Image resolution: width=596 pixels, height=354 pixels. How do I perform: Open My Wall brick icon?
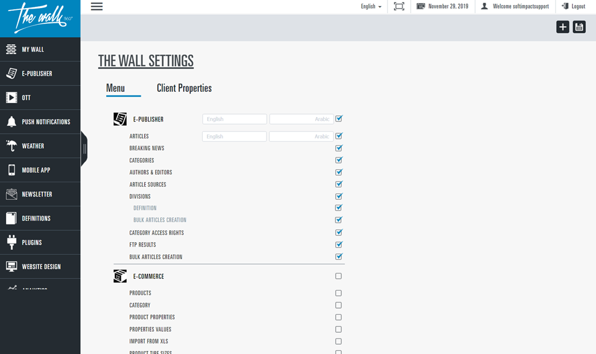click(11, 50)
